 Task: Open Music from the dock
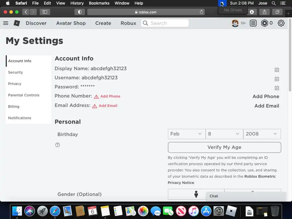coord(194,211)
